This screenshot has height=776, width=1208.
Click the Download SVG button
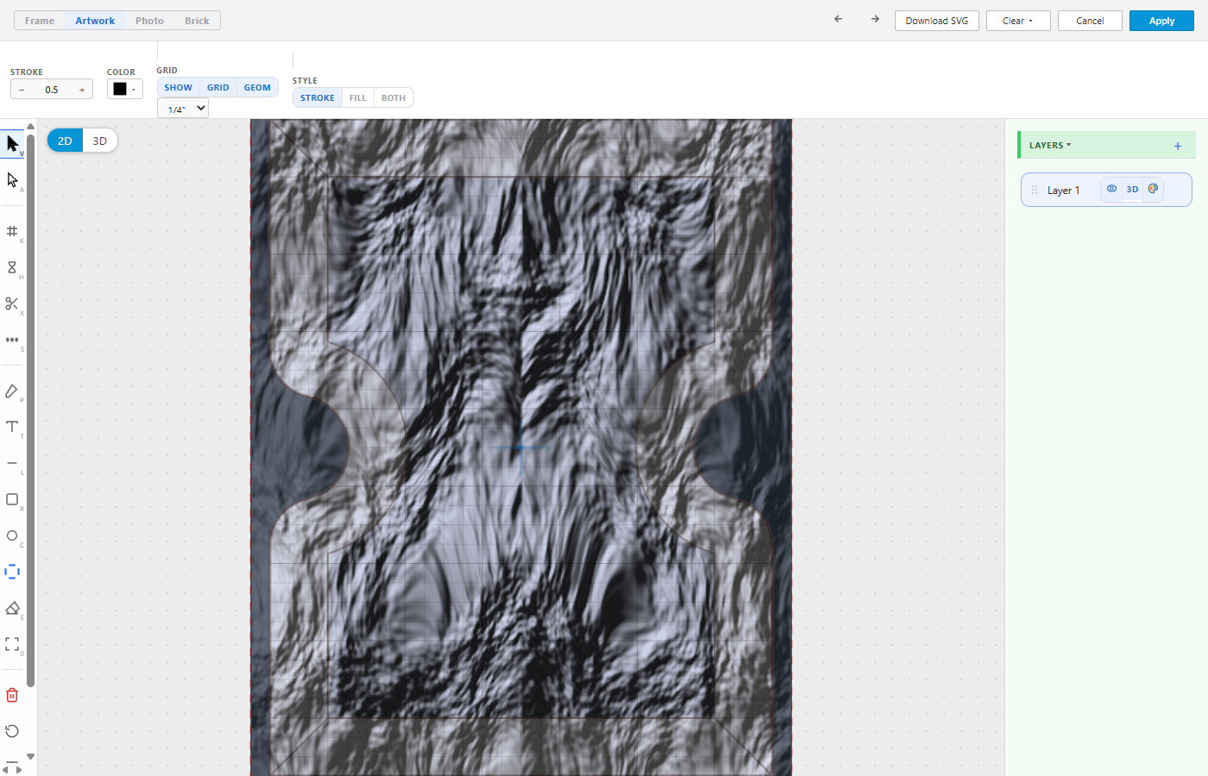tap(937, 21)
